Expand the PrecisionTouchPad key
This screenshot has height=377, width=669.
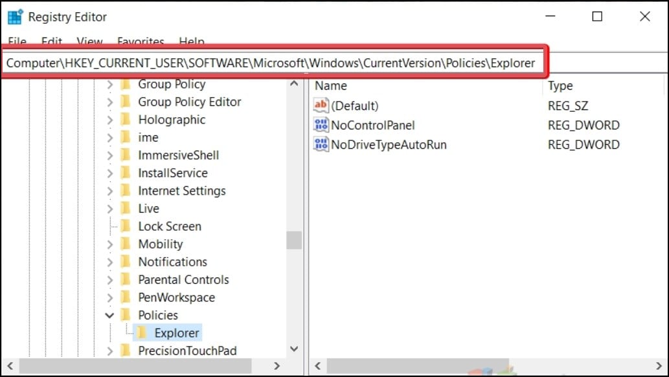tap(109, 350)
